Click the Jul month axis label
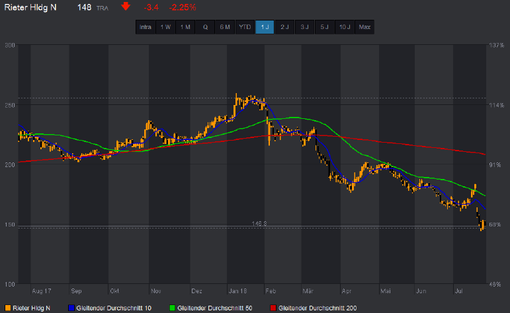 coord(458,291)
